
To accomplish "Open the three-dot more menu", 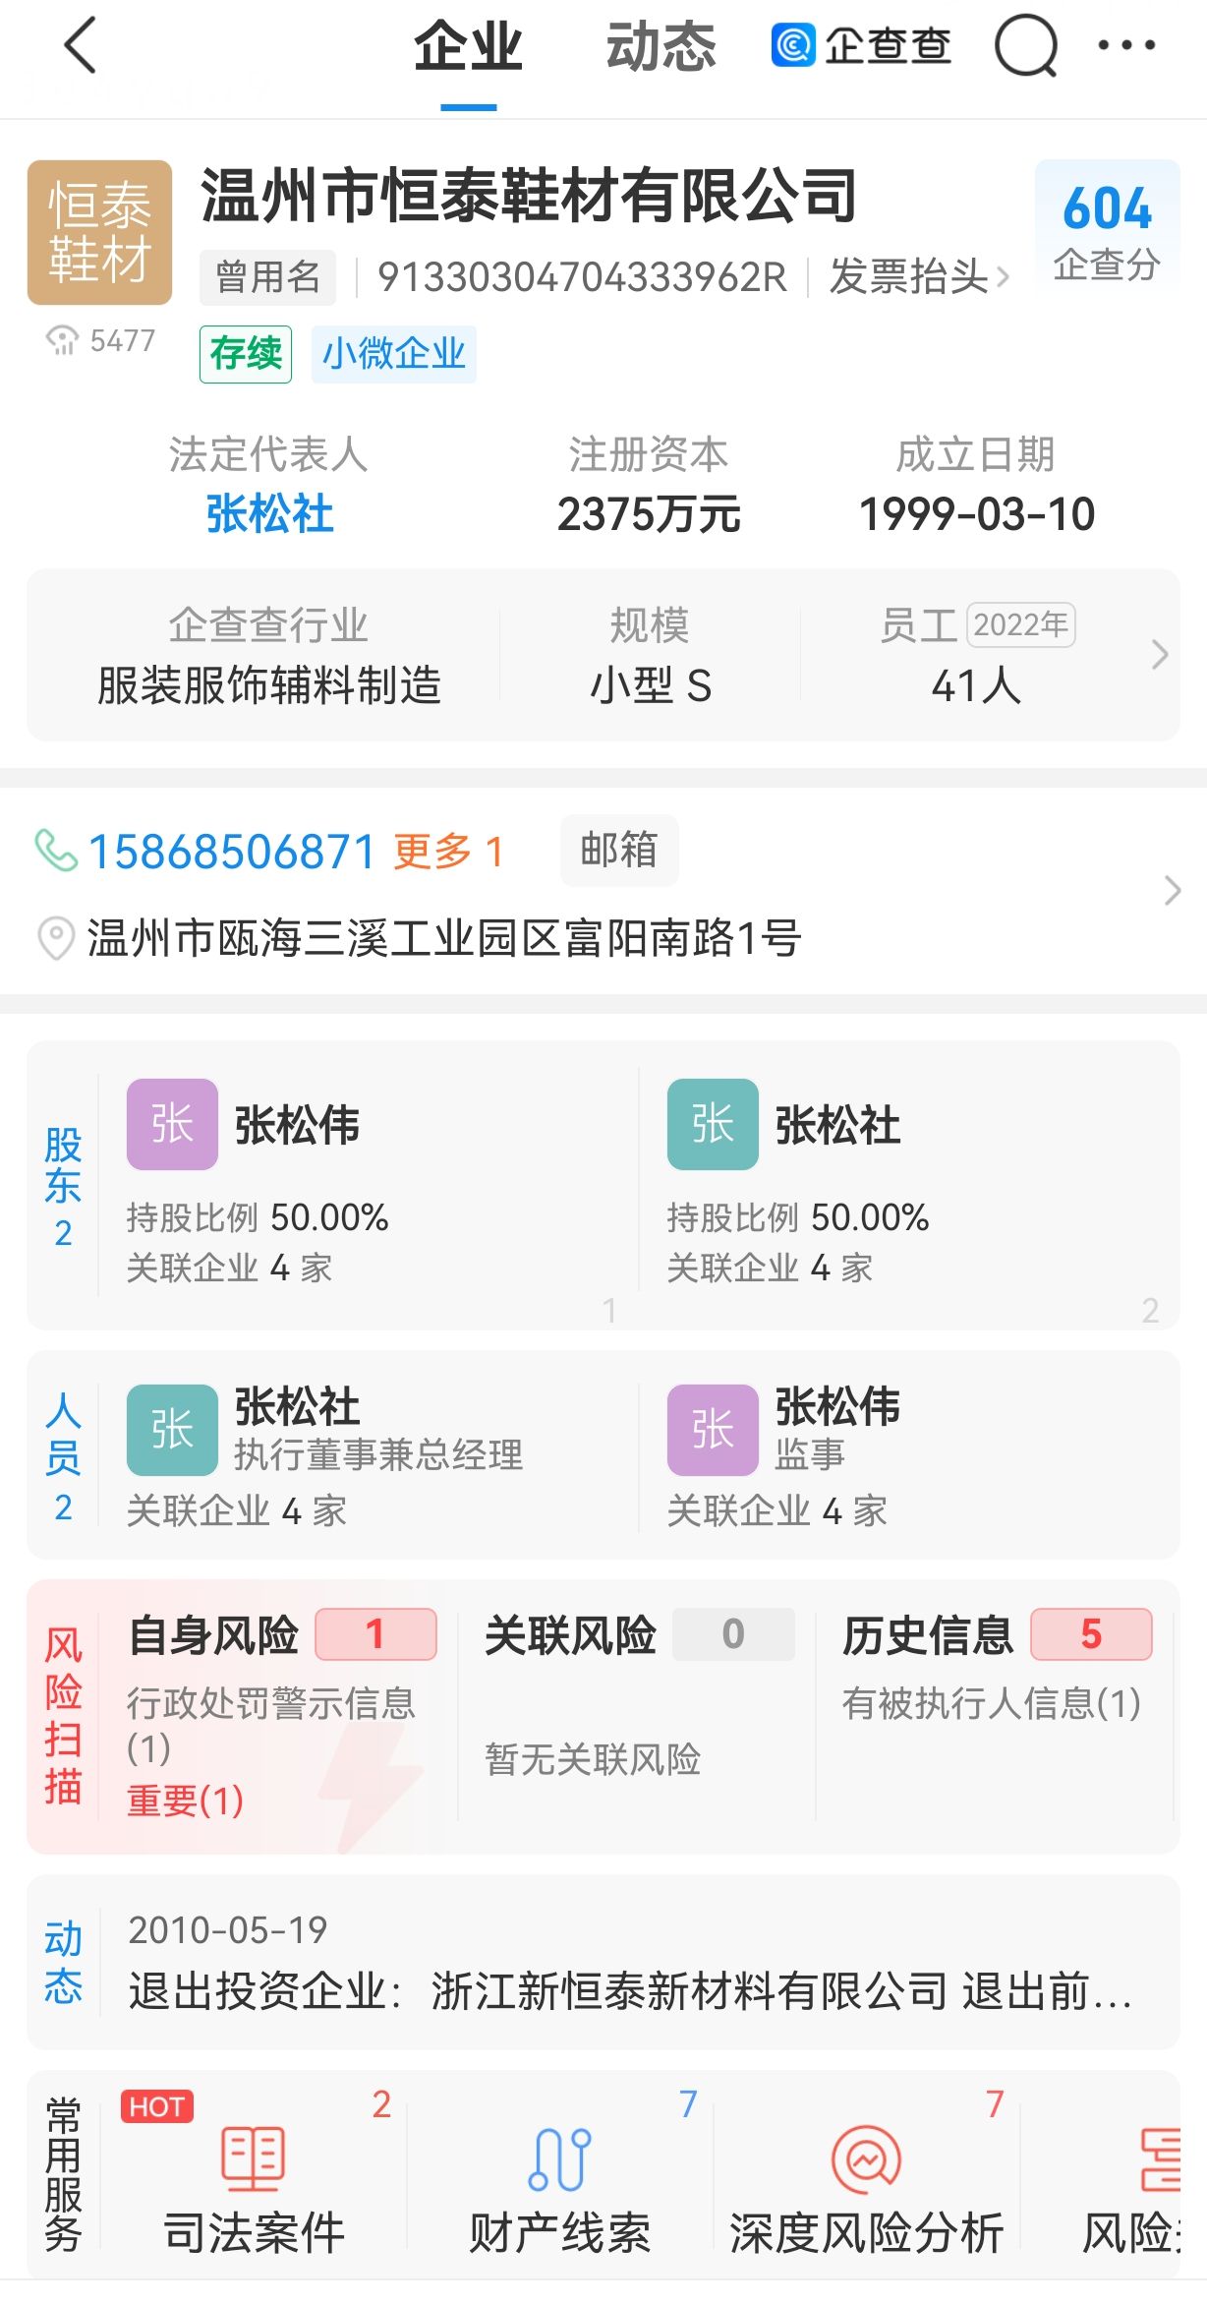I will pos(1126,45).
